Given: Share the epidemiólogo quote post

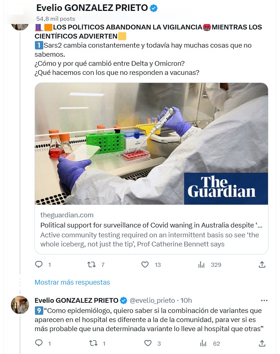Looking at the screenshot, I should click(x=262, y=343).
